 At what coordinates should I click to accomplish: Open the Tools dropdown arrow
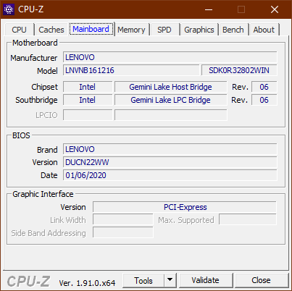[170, 280]
